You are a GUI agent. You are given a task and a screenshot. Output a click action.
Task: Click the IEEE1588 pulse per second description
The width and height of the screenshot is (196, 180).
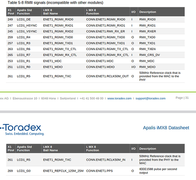(x=158, y=171)
